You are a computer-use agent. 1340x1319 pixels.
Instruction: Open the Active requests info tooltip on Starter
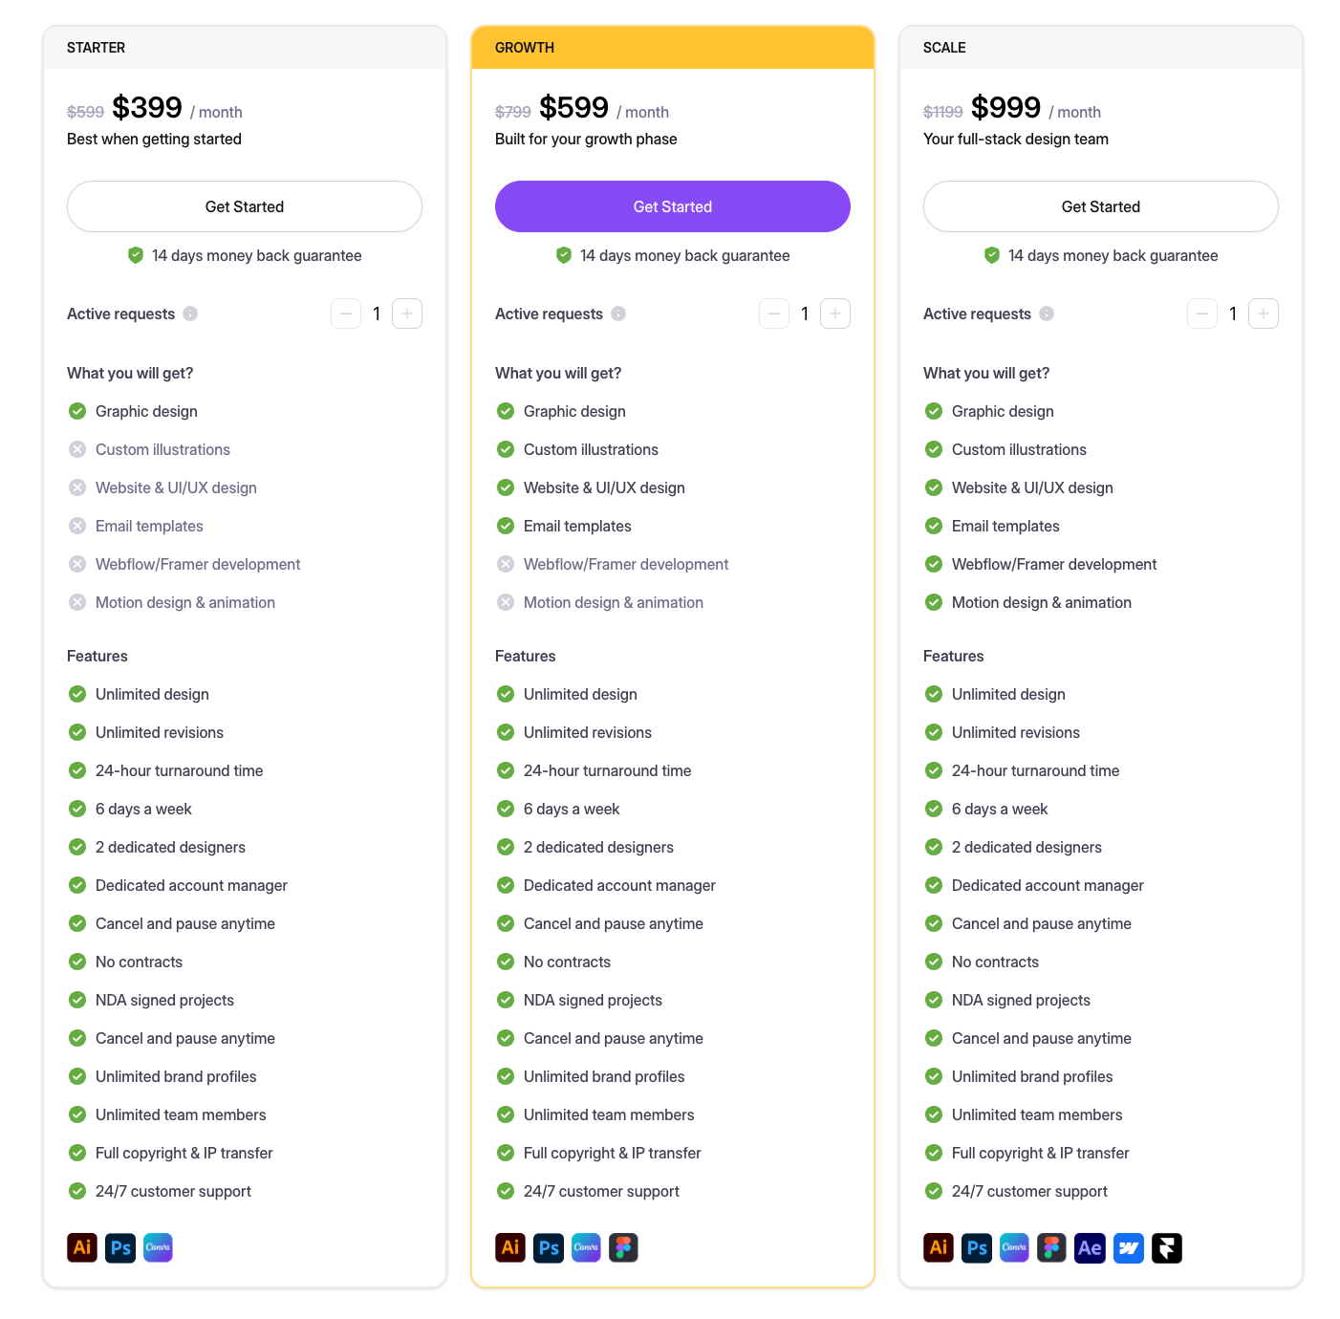point(190,314)
